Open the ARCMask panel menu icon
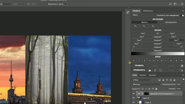185x104 pixels. [183, 11]
